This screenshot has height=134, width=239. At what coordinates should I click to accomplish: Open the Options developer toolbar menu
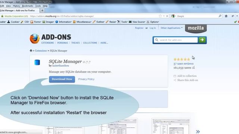click(x=153, y=22)
